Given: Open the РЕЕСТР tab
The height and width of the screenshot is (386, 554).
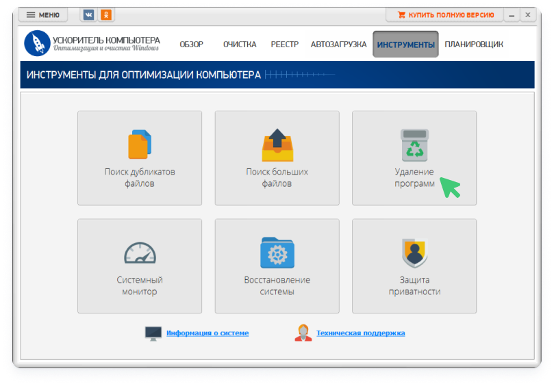Looking at the screenshot, I should 285,44.
